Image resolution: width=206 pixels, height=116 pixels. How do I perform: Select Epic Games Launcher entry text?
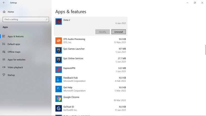(74, 49)
